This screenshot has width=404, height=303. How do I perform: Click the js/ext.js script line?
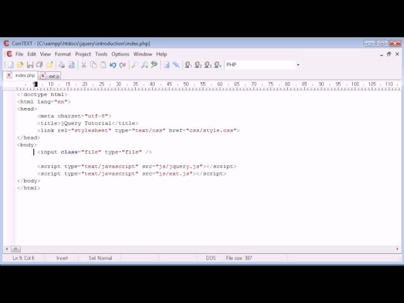pos(132,174)
